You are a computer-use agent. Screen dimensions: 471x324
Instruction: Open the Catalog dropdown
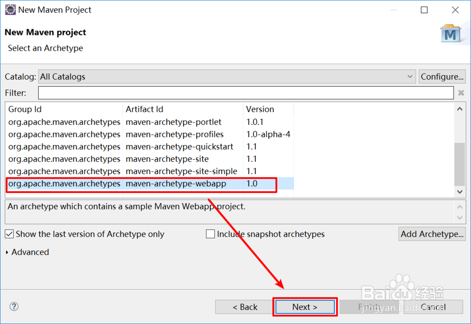pyautogui.click(x=227, y=77)
